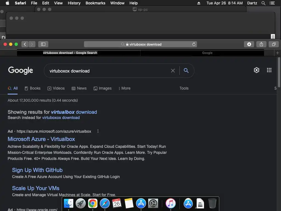281x211 pixels.
Task: Open the Google apps grid
Action: pyautogui.click(x=269, y=70)
